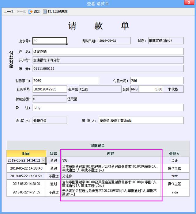Click the 账号 field 91111000111
196x214 pixels.
point(108,68)
